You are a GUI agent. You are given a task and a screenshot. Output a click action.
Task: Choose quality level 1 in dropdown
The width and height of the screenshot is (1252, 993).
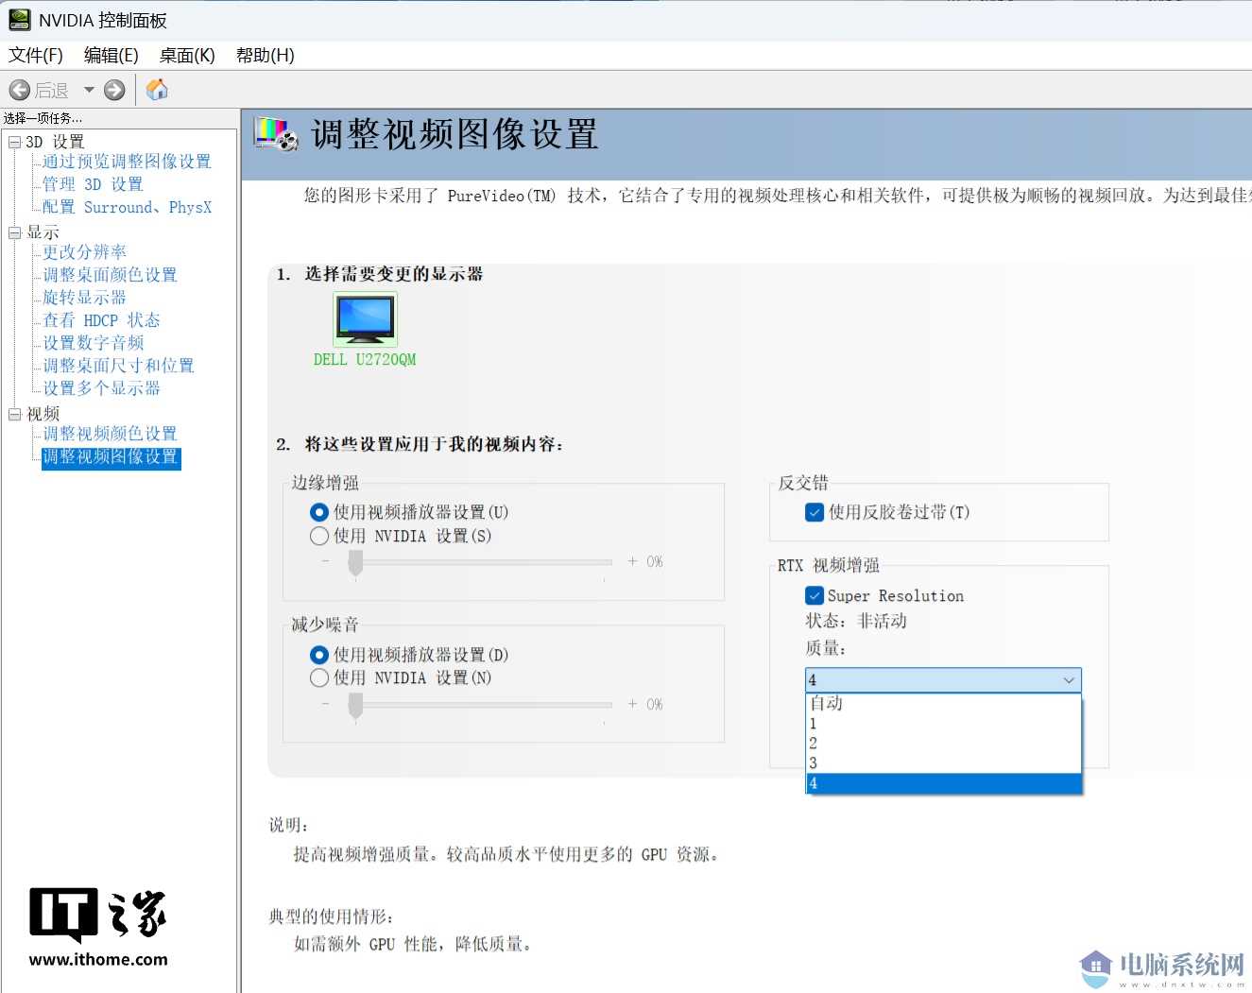943,724
